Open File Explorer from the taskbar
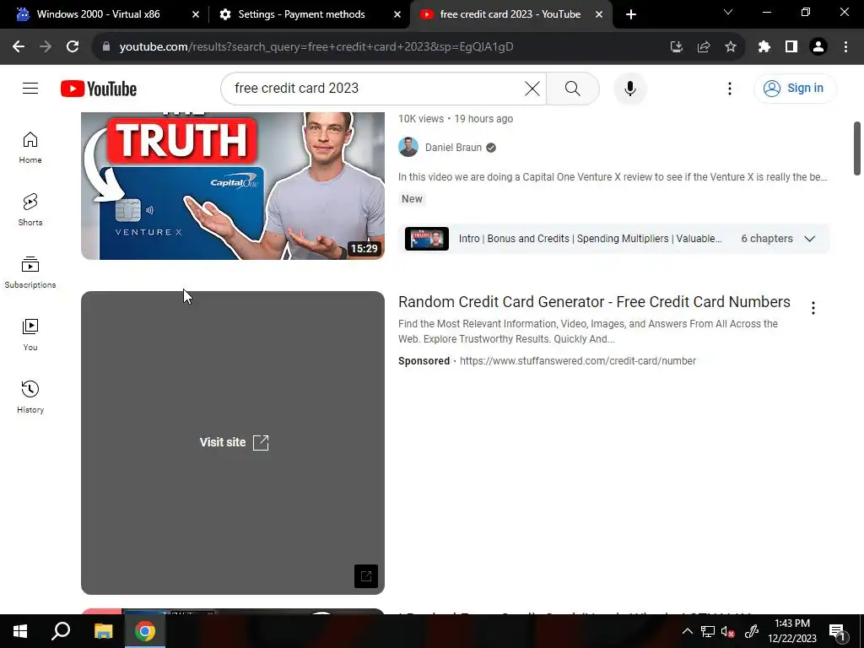This screenshot has height=648, width=864. tap(103, 631)
